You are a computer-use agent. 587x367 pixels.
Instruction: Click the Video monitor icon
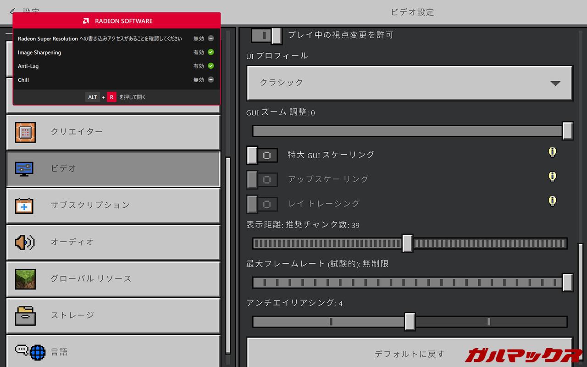coord(24,169)
